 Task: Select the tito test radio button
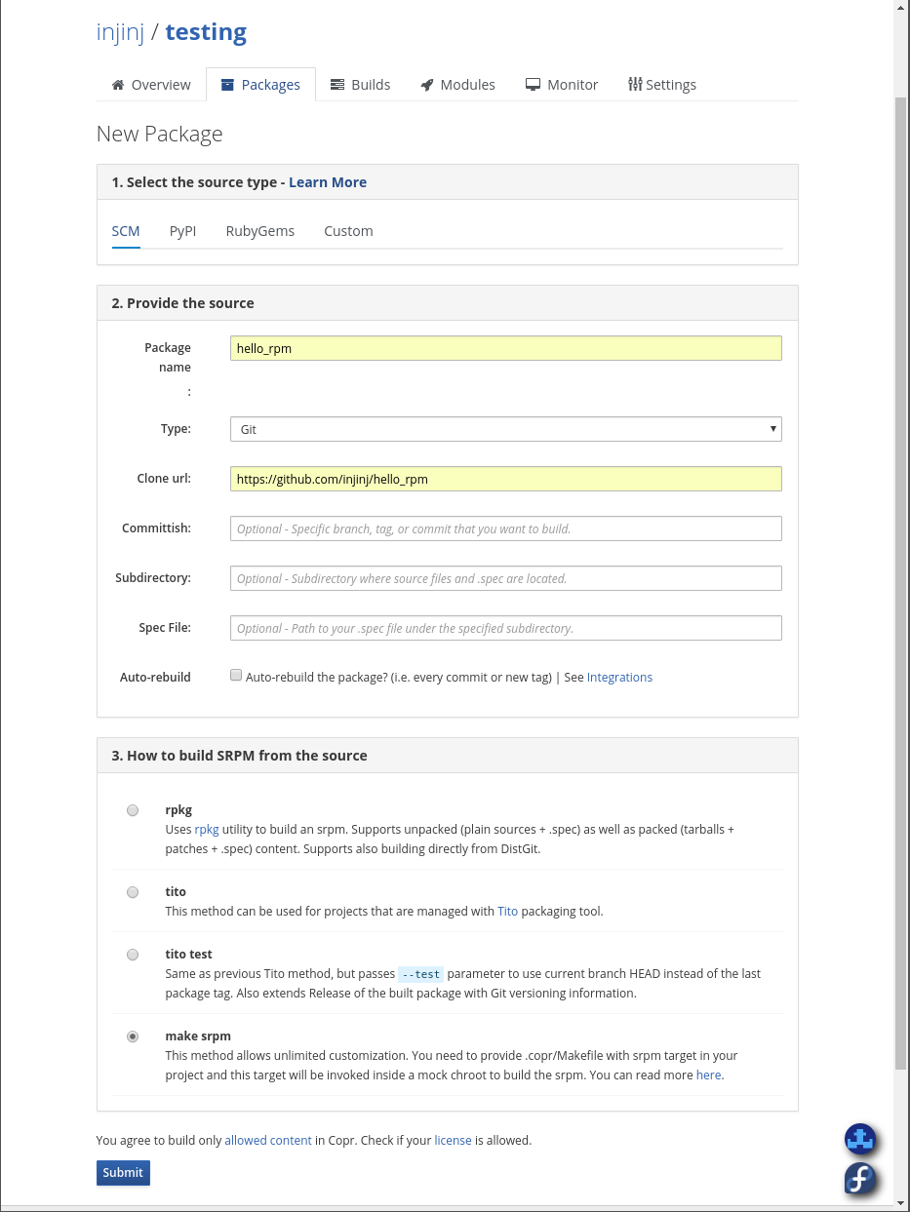point(133,955)
